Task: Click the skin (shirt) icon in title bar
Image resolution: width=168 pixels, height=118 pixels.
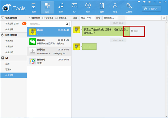Action: point(144,2)
